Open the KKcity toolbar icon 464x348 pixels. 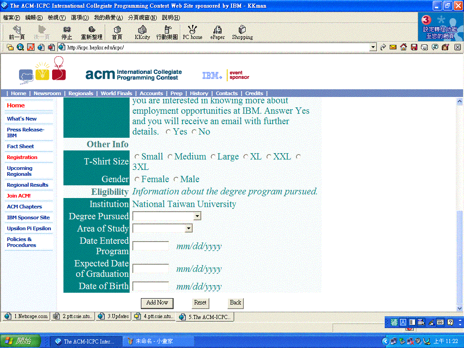pyautogui.click(x=142, y=32)
